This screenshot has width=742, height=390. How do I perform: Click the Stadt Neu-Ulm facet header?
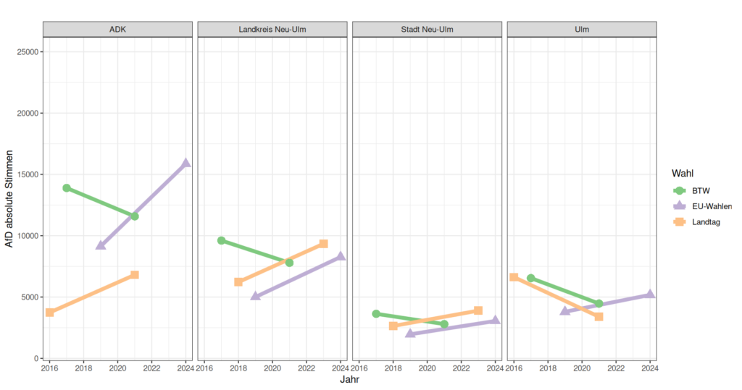coord(427,30)
